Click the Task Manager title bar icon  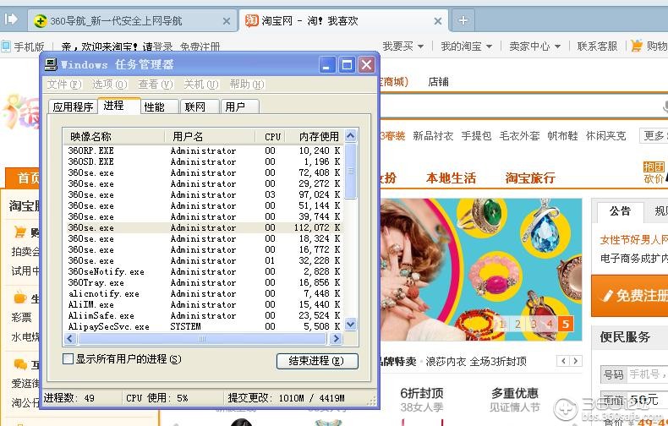[51, 65]
